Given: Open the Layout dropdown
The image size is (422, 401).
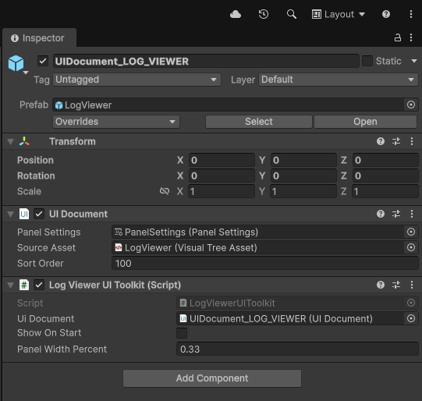Looking at the screenshot, I should pos(339,14).
